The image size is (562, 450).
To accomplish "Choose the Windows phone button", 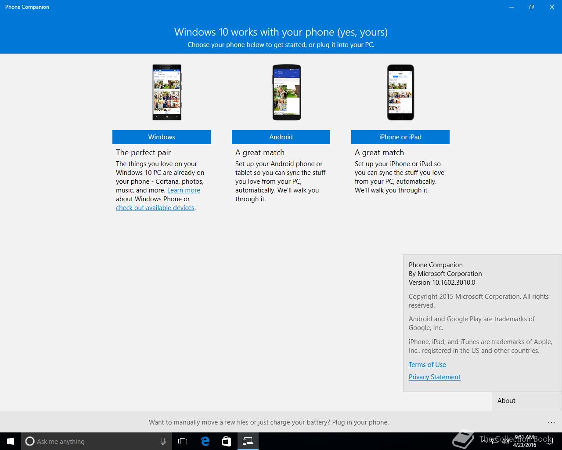I will coord(162,137).
